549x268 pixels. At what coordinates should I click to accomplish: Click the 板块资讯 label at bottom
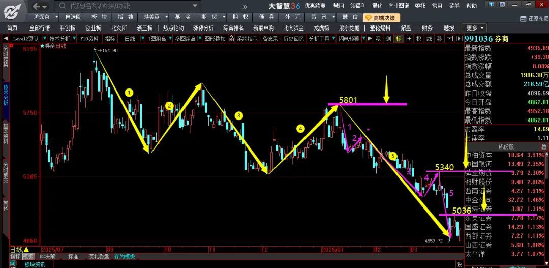35,264
